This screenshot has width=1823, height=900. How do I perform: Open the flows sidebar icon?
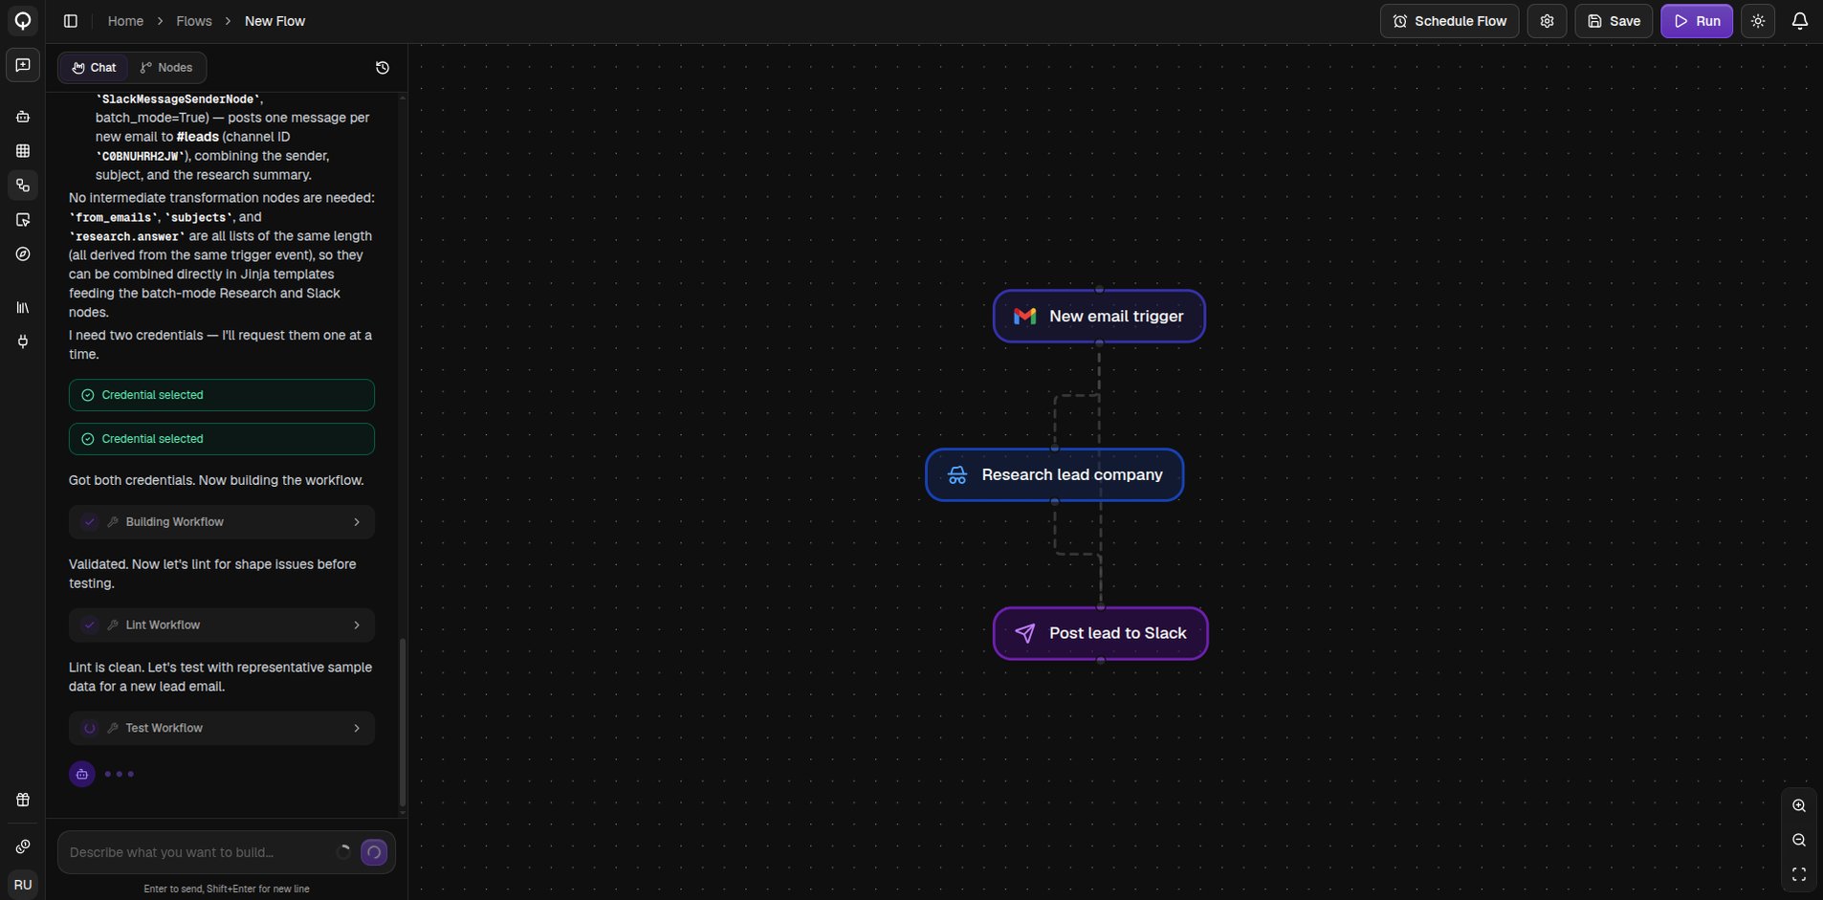tap(23, 186)
